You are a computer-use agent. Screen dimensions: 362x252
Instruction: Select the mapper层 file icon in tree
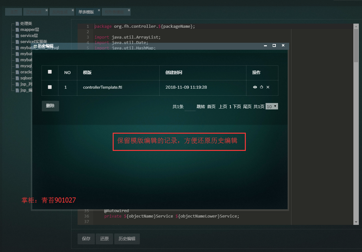click(x=17, y=30)
